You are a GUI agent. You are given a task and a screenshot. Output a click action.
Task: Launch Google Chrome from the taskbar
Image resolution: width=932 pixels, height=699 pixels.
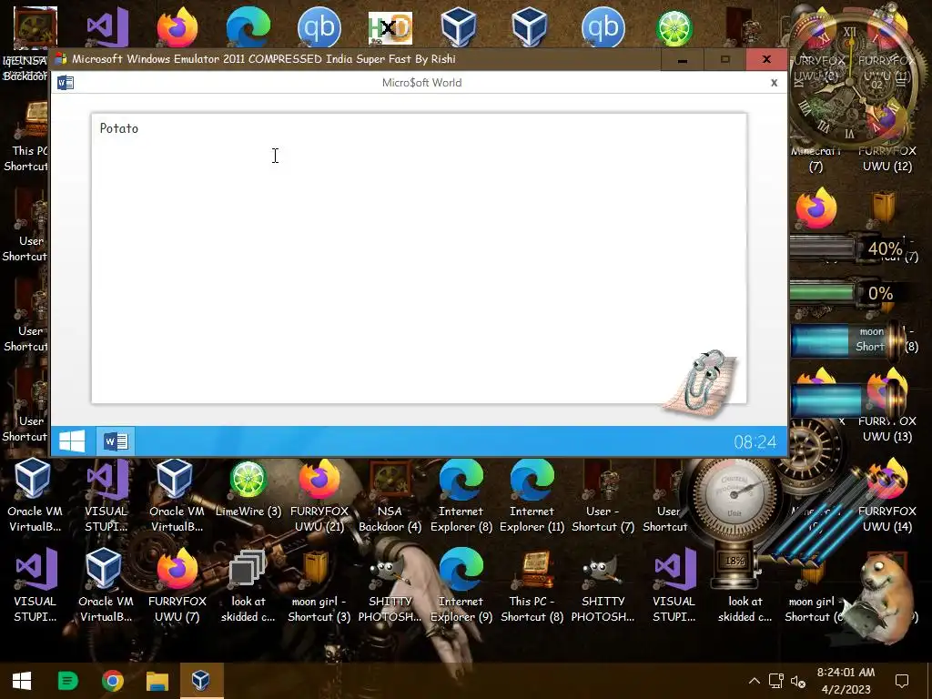pyautogui.click(x=112, y=681)
